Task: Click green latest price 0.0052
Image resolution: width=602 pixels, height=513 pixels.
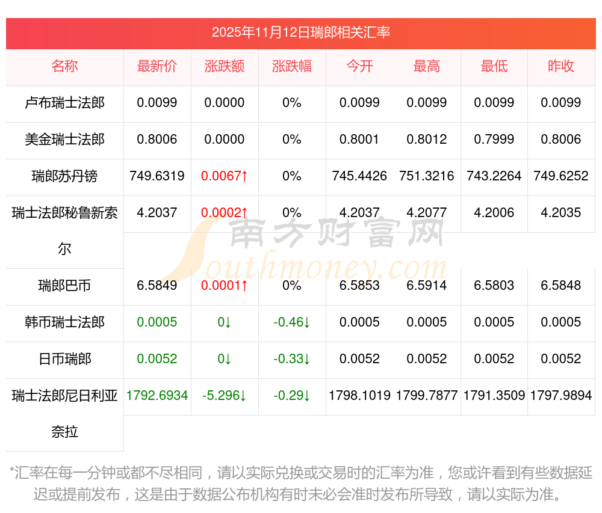Action: click(157, 359)
